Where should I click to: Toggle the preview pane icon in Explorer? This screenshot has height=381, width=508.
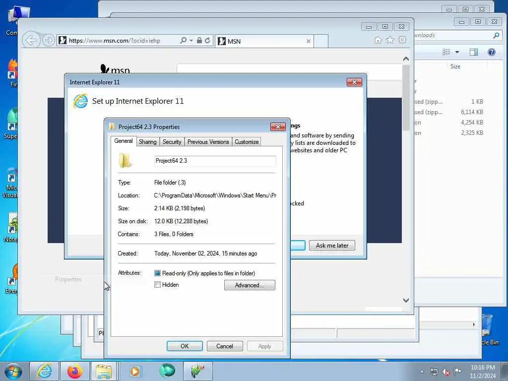coord(474,52)
